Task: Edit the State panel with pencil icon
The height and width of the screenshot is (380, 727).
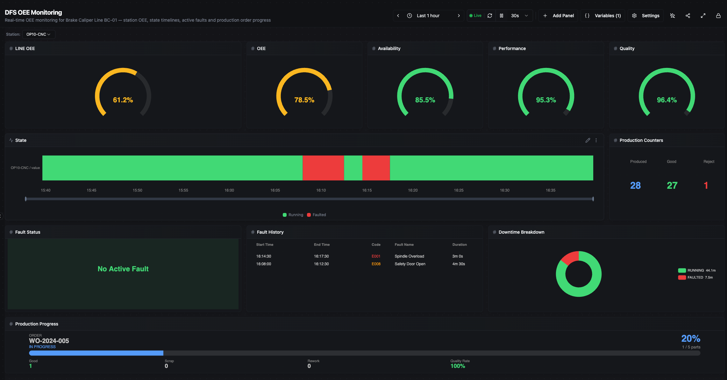Action: pos(588,140)
